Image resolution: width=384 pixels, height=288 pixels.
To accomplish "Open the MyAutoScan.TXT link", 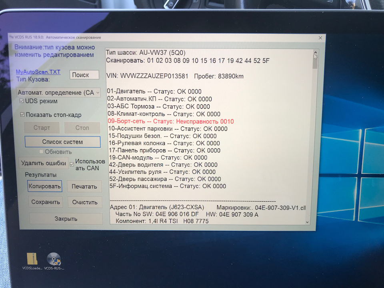I will tap(38, 72).
